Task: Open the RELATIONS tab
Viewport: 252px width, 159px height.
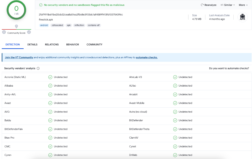Action: click(x=52, y=45)
